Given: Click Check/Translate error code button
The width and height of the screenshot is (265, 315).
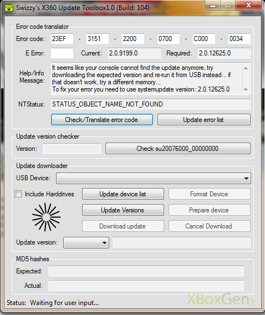Looking at the screenshot, I should click(102, 120).
